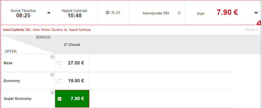Click the Napoli Centrale 10:48 arrival
Image resolution: width=262 pixels, height=108 pixels.
click(x=75, y=13)
